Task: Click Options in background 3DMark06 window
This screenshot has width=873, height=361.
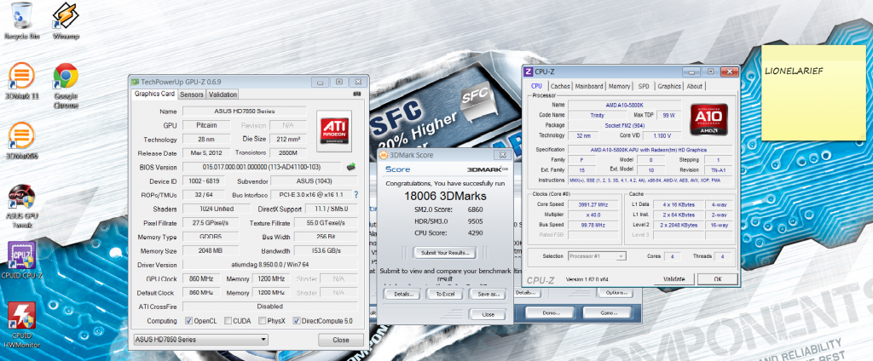Action: point(617,293)
